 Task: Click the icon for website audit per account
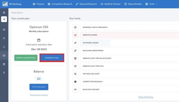pos(75,58)
